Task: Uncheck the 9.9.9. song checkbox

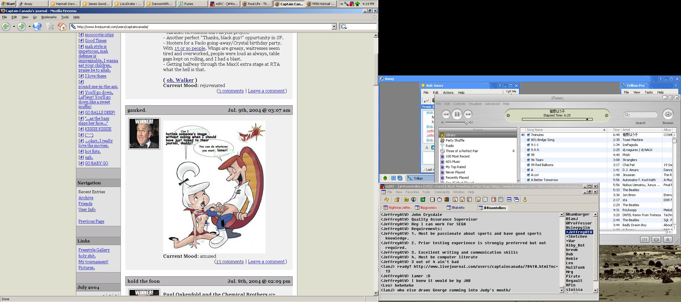Action: pos(528,150)
